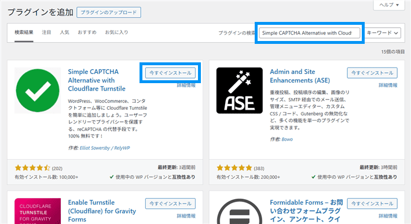Open Enable Turnstile for Gravity Forms title
The image size is (411, 224).
(x=102, y=211)
